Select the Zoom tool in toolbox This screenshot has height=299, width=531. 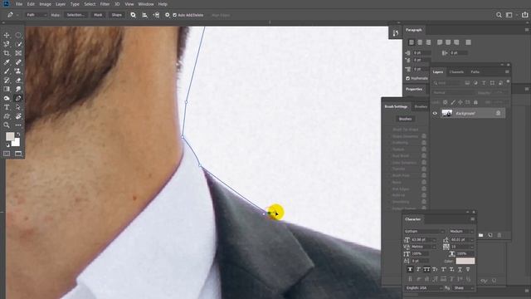(7, 125)
